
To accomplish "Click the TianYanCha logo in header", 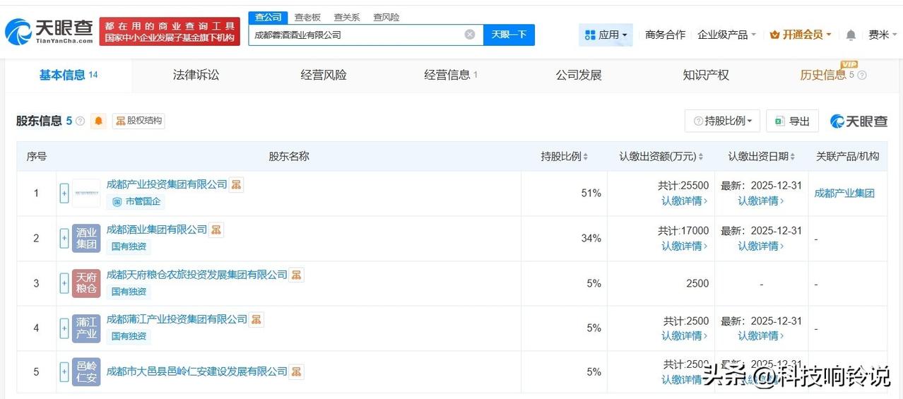I will (x=49, y=31).
